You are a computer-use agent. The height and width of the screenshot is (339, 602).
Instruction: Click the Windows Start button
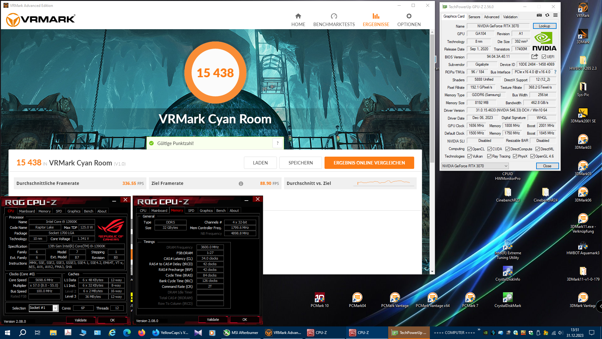pyautogui.click(x=8, y=333)
